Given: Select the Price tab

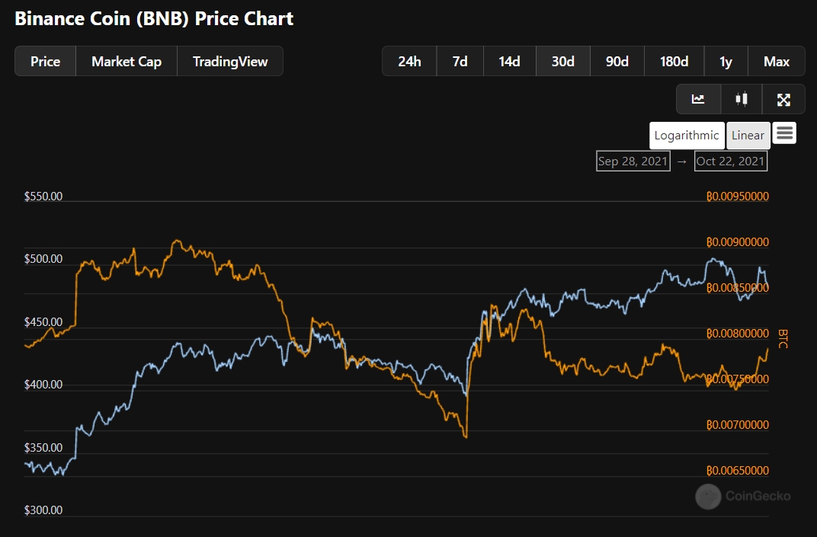Looking at the screenshot, I should [x=45, y=62].
